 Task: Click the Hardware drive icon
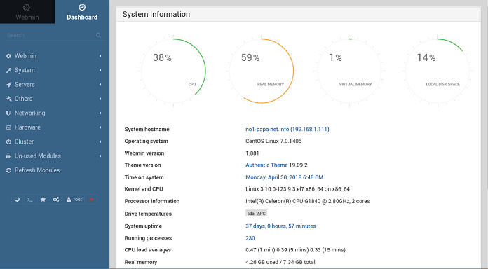[8, 127]
